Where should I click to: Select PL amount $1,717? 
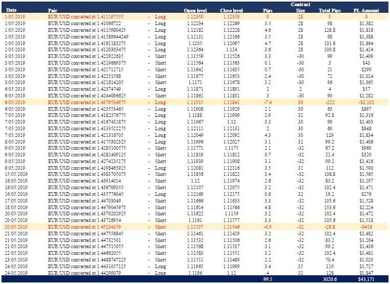point(366,267)
